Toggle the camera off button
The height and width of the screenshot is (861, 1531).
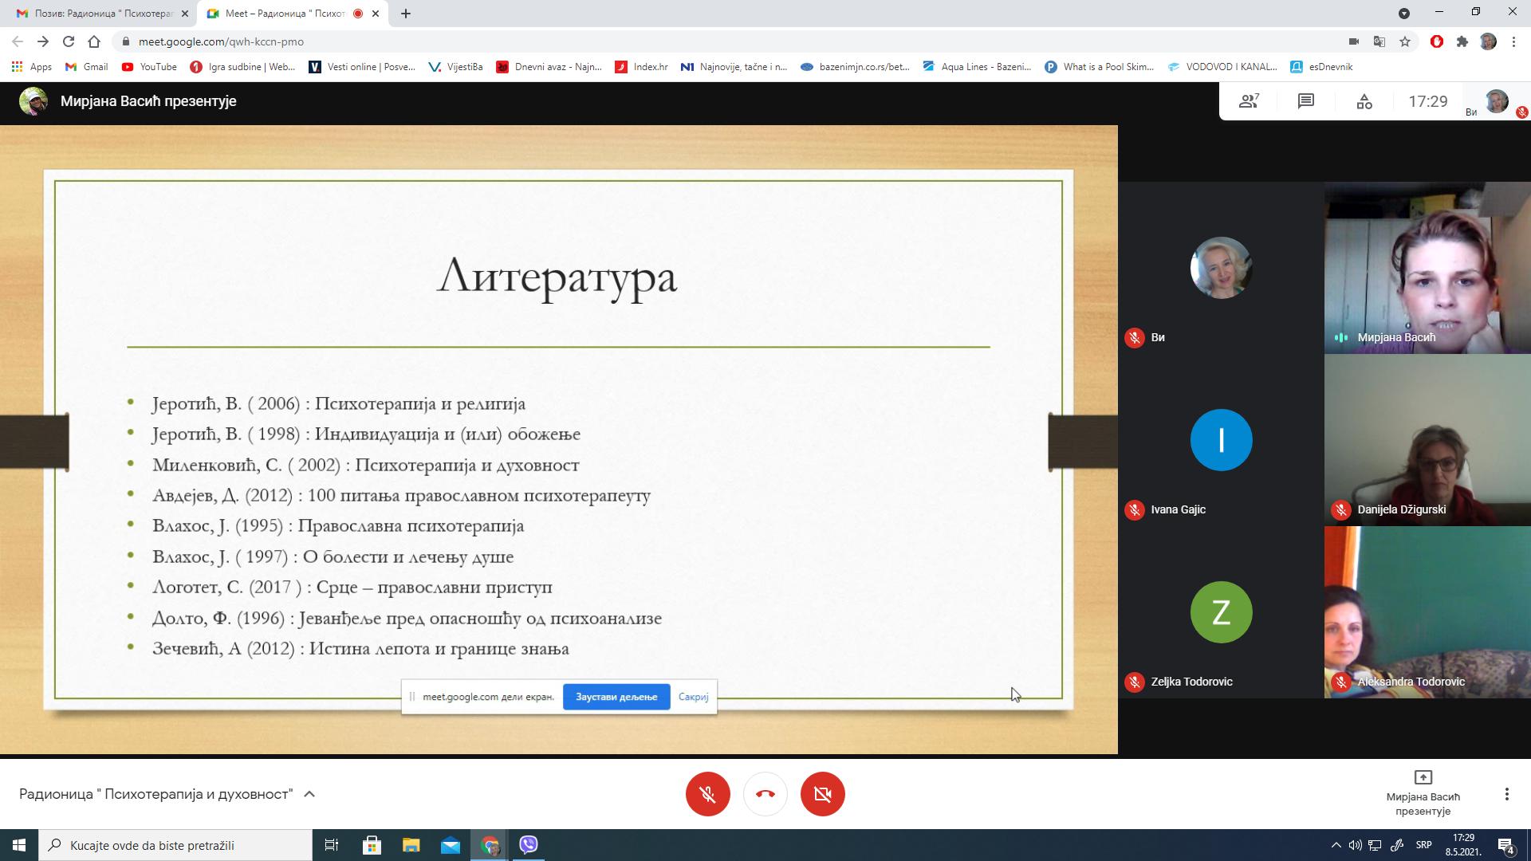(822, 794)
